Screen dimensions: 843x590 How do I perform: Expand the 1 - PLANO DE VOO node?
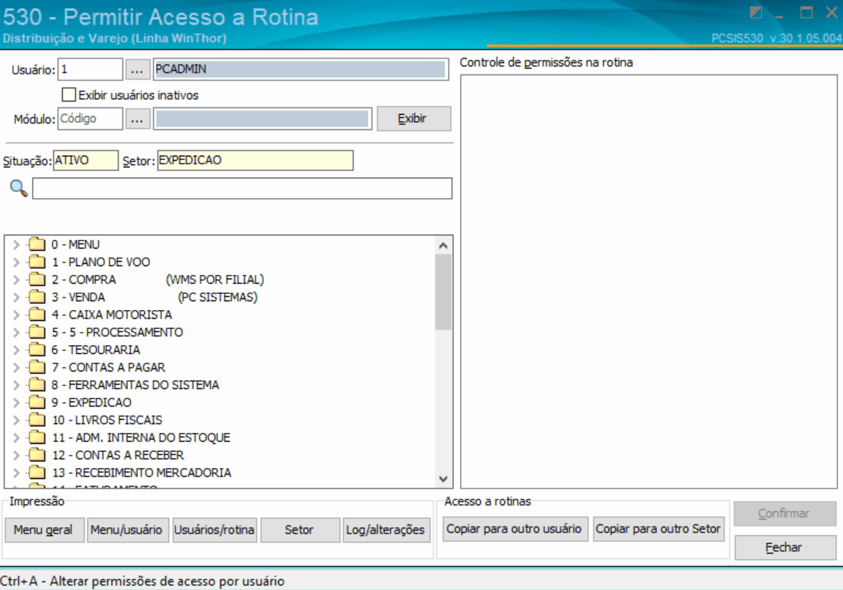pos(16,262)
